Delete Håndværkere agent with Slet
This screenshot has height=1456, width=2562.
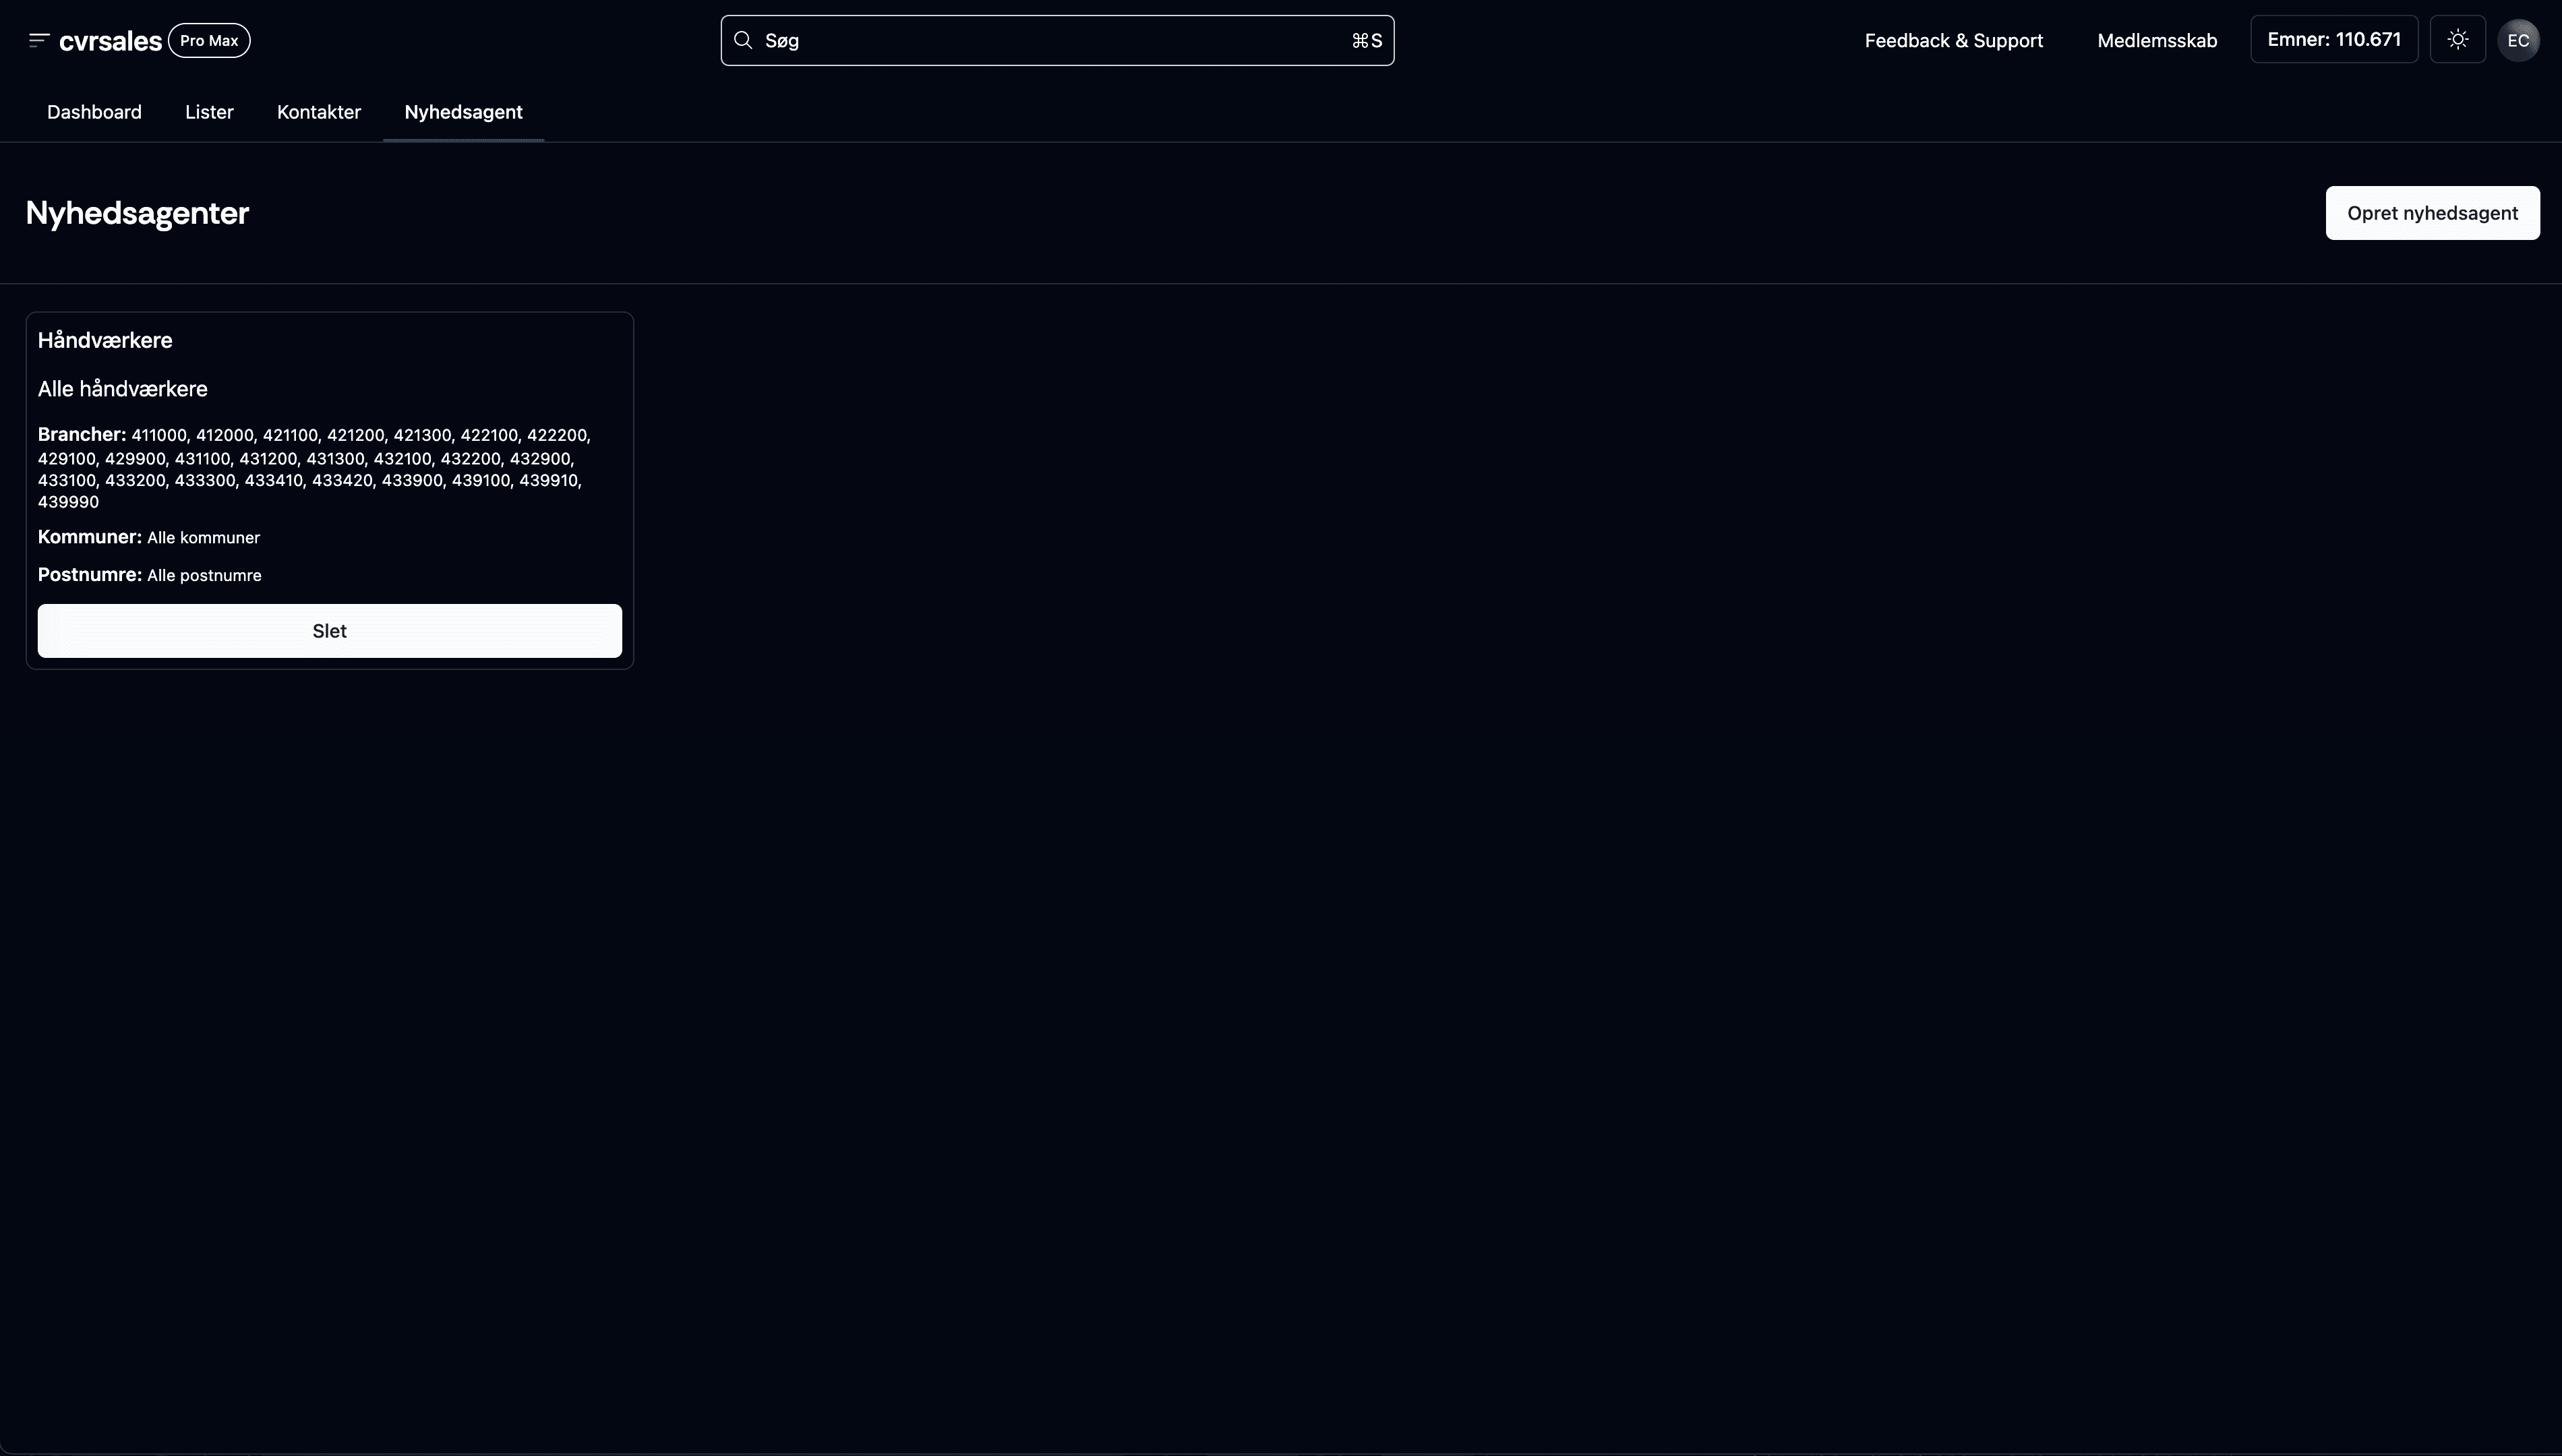click(x=329, y=631)
